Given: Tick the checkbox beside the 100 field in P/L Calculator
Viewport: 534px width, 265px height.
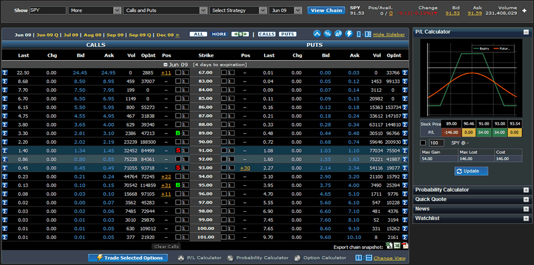Looking at the screenshot, I should coord(423,143).
